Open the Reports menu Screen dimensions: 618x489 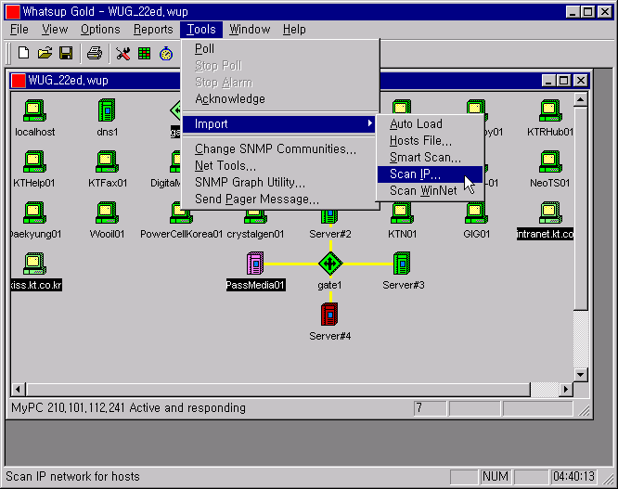pyautogui.click(x=153, y=30)
